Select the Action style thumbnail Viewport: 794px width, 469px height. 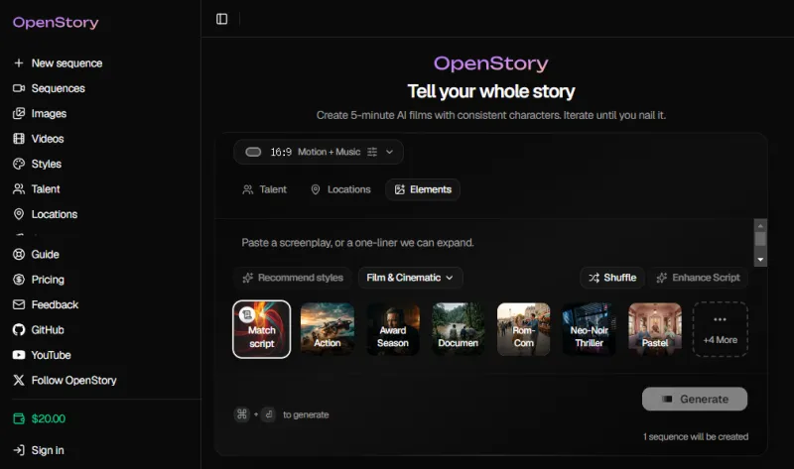coord(328,329)
